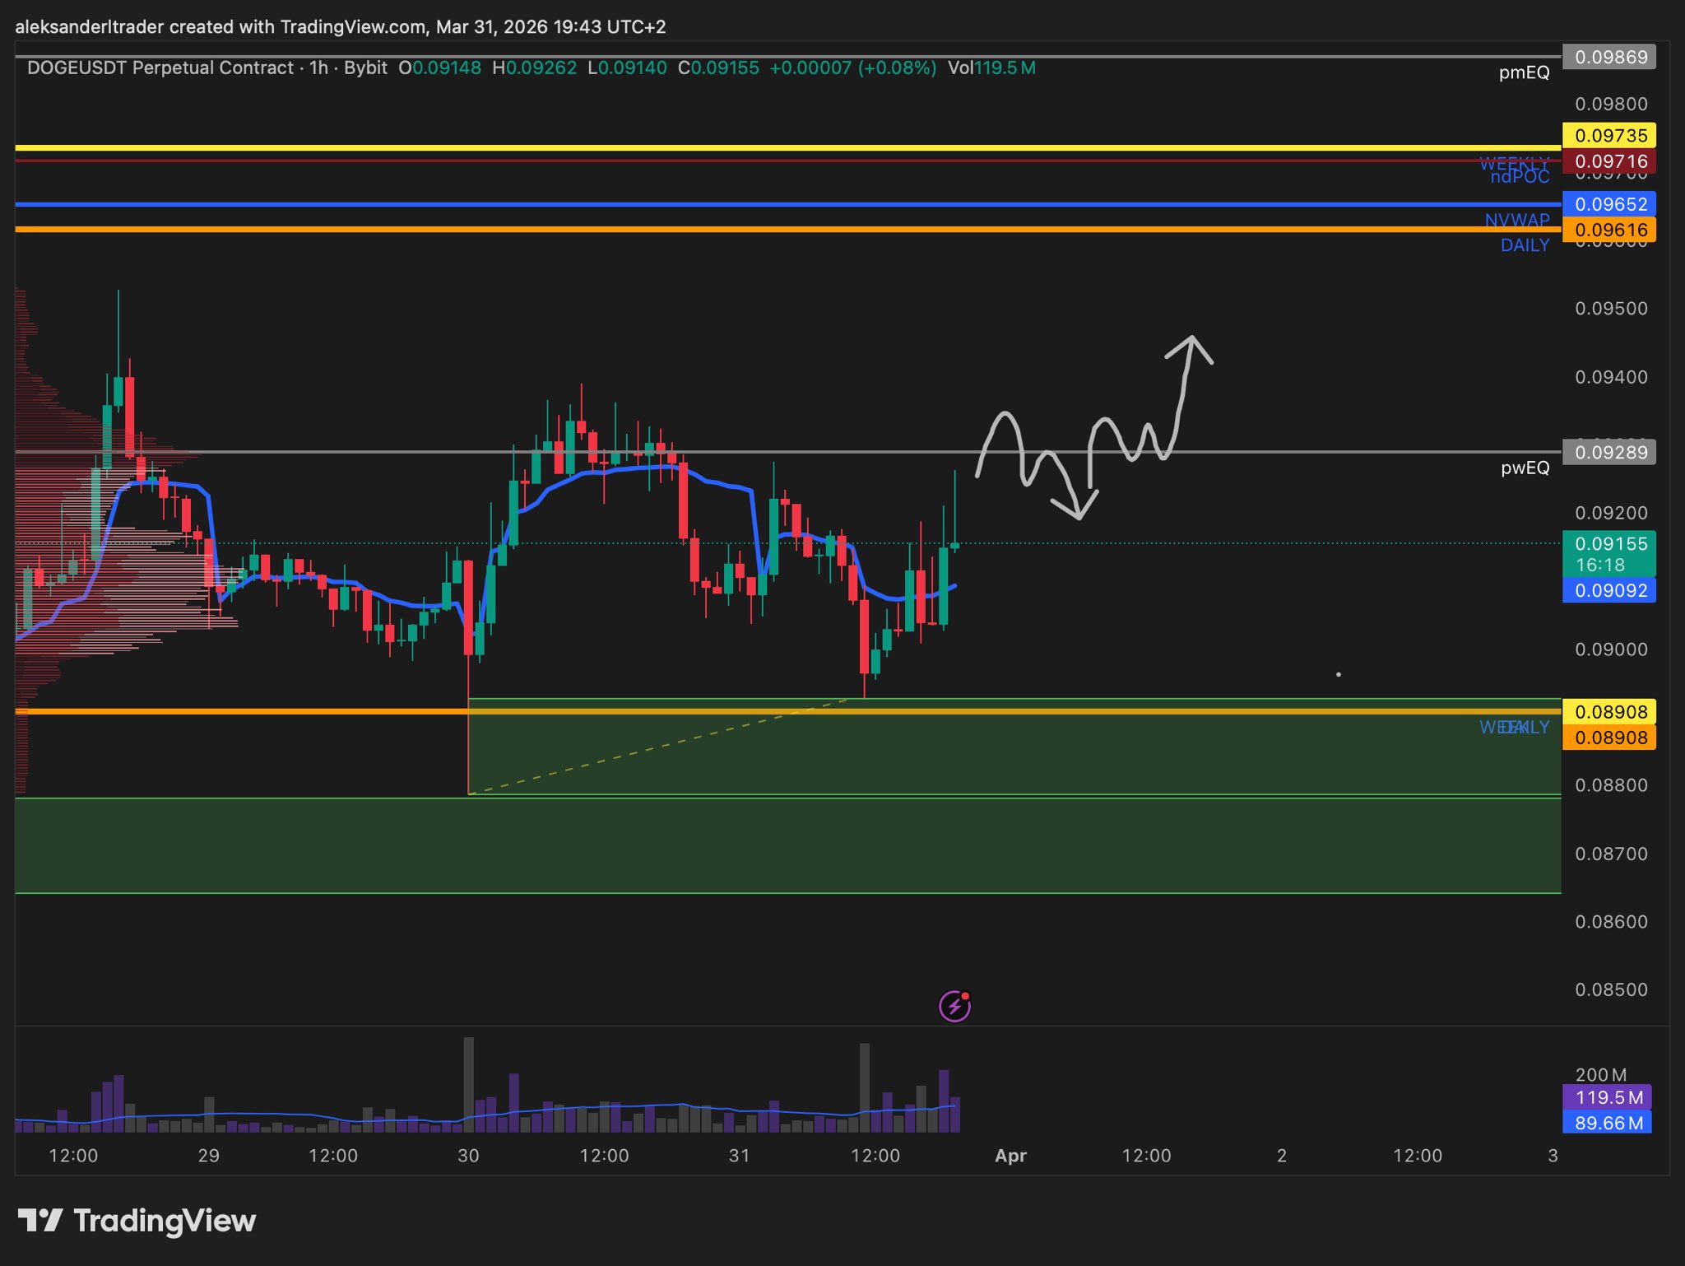Click the pmEQ line label
Image resolution: width=1685 pixels, height=1266 pixels.
click(1523, 72)
